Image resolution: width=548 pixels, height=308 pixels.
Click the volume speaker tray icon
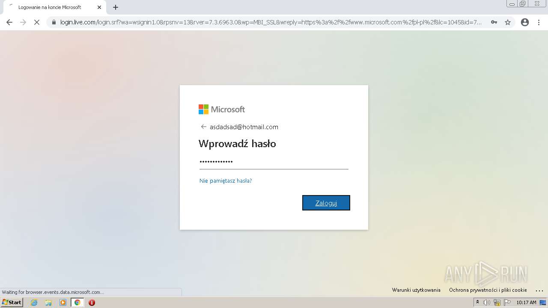pyautogui.click(x=487, y=302)
